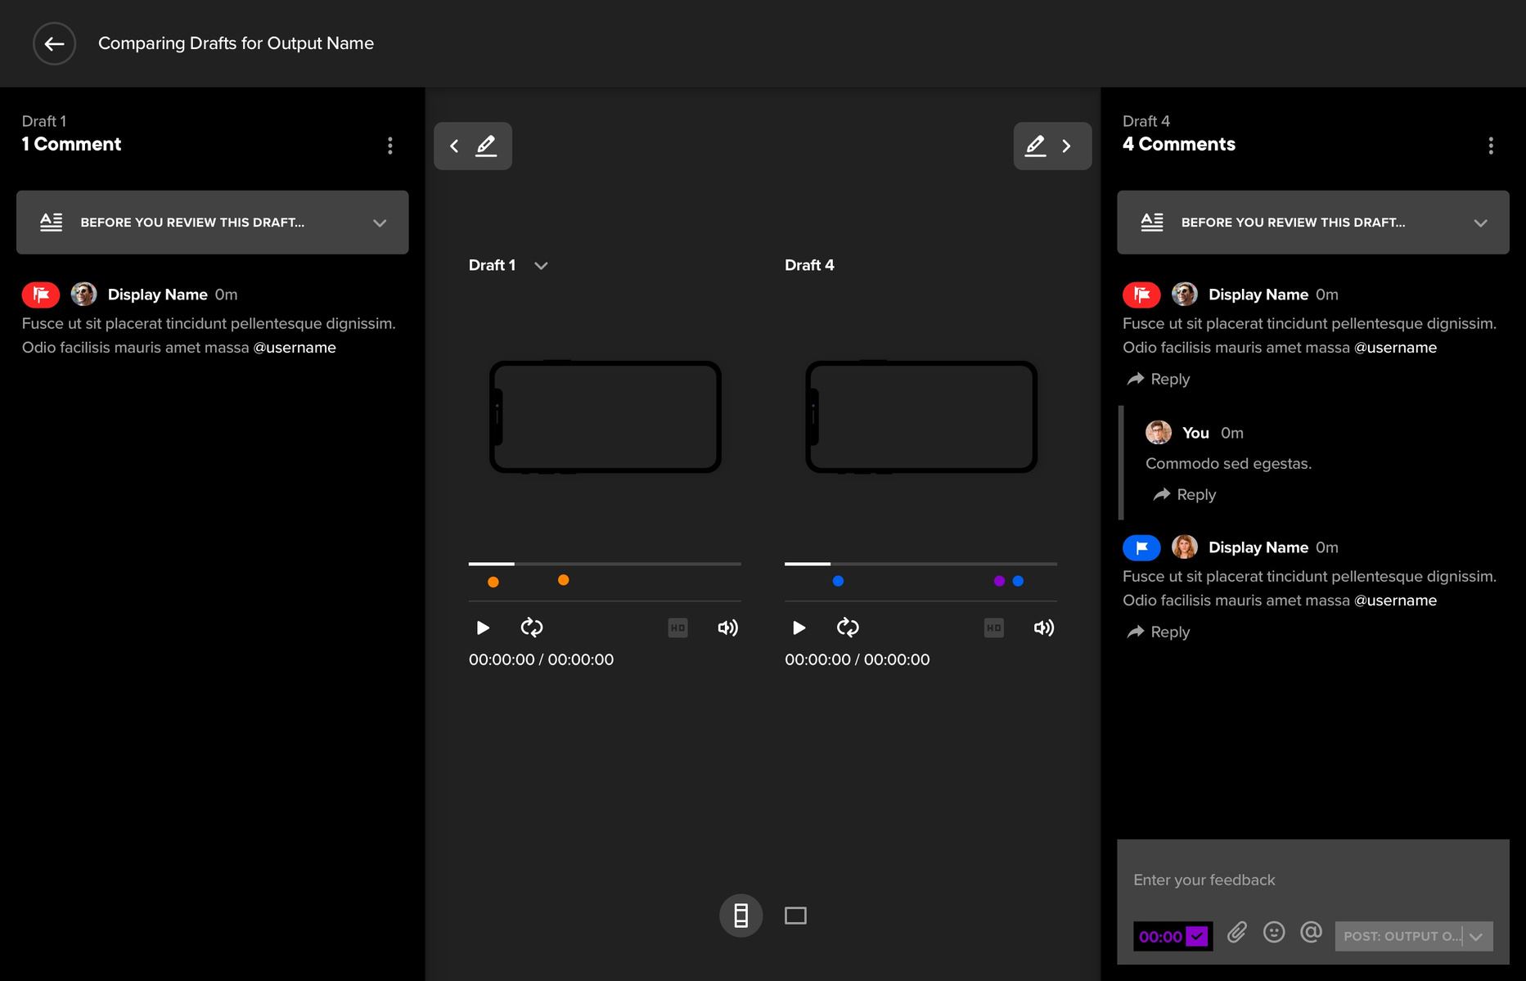
Task: Click the second orange marker on Draft 1 timeline
Action: (x=564, y=580)
